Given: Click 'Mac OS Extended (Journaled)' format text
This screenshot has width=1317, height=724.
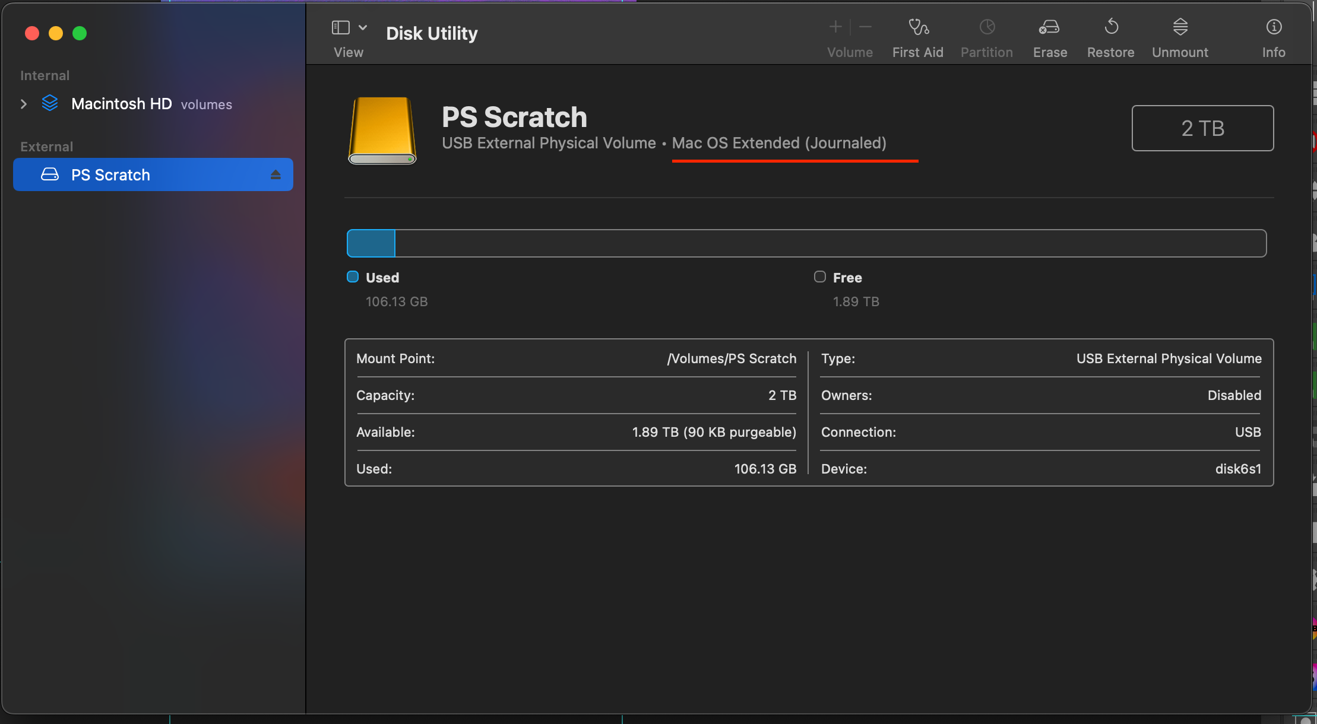Looking at the screenshot, I should [x=779, y=143].
